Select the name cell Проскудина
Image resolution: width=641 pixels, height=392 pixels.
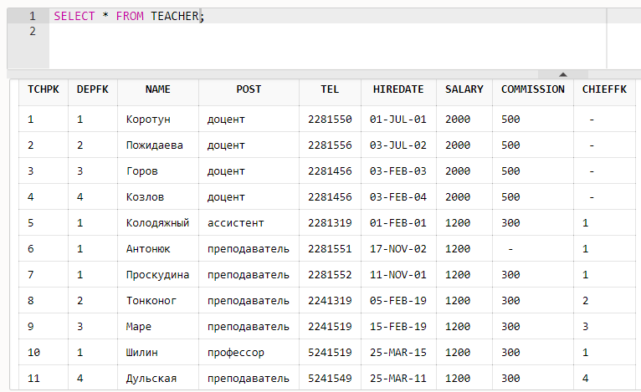coord(157,275)
